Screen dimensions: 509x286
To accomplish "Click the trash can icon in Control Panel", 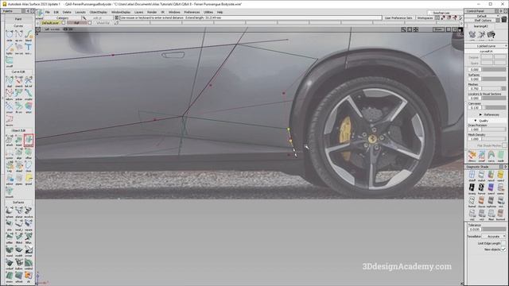I will click(503, 19).
